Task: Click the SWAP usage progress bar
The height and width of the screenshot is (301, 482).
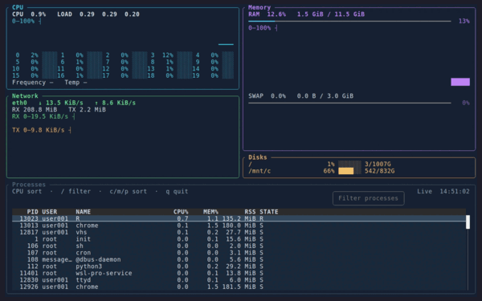Action: (349, 103)
